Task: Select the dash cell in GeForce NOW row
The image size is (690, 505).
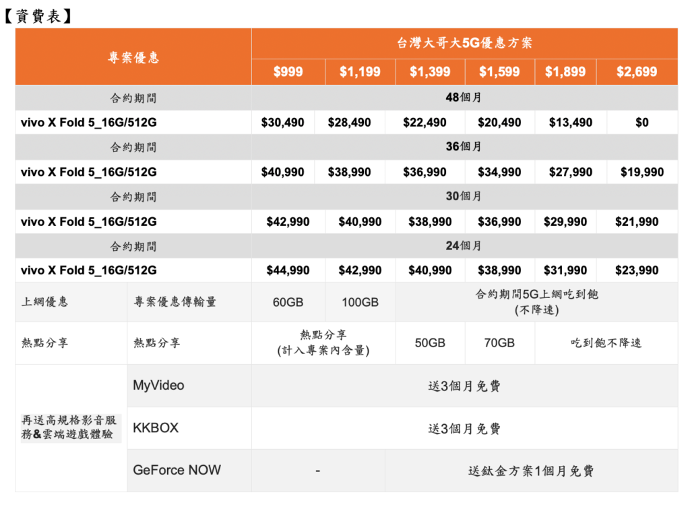Action: (x=318, y=471)
